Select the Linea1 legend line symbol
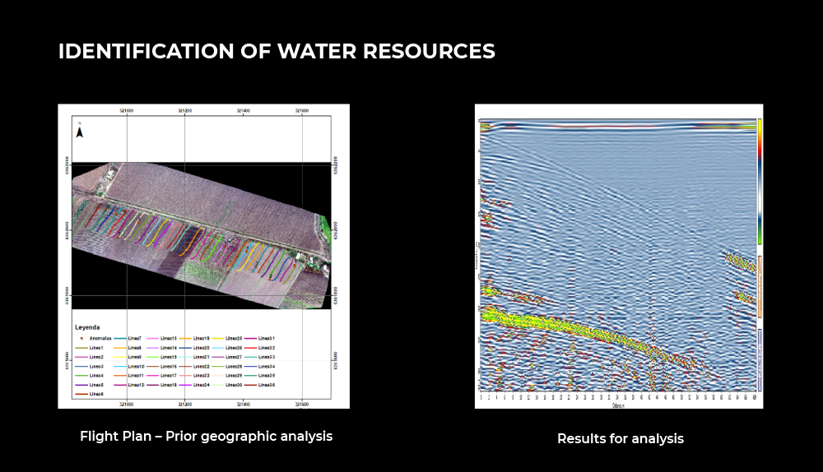Viewport: 823px width, 472px height. tap(81, 348)
